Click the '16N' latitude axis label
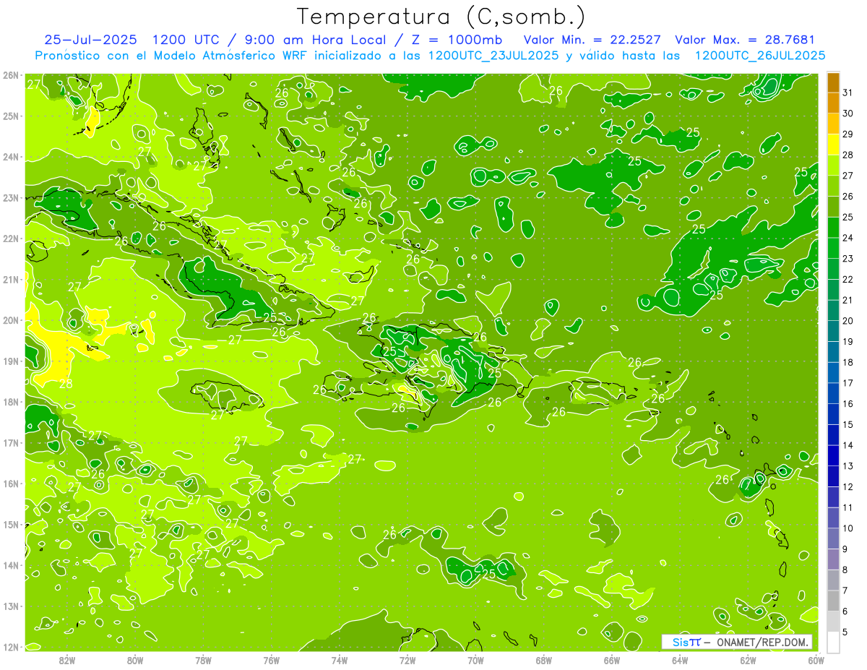 coord(10,484)
